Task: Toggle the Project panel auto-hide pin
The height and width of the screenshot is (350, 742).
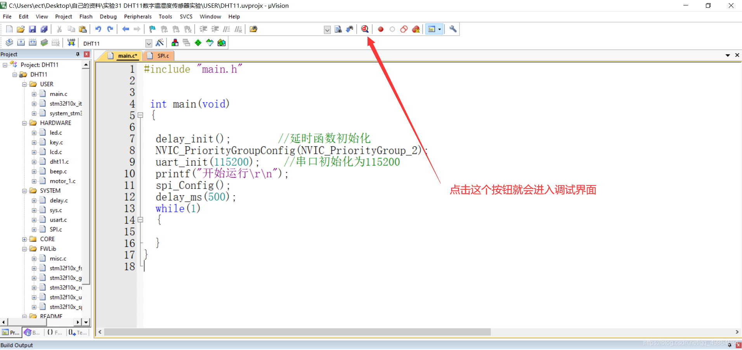Action: tap(78, 54)
